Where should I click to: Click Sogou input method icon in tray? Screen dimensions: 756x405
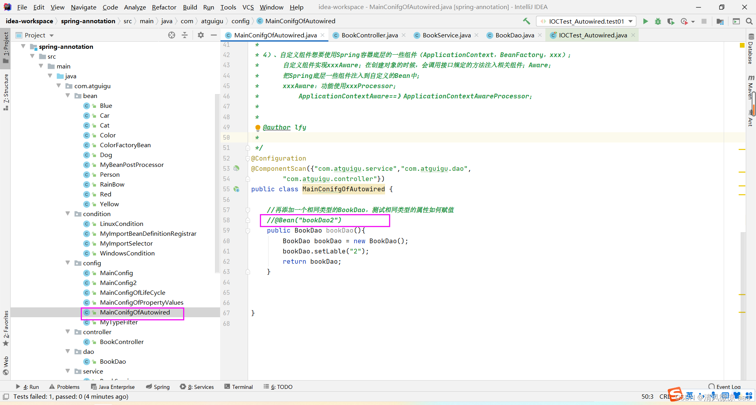pyautogui.click(x=675, y=394)
